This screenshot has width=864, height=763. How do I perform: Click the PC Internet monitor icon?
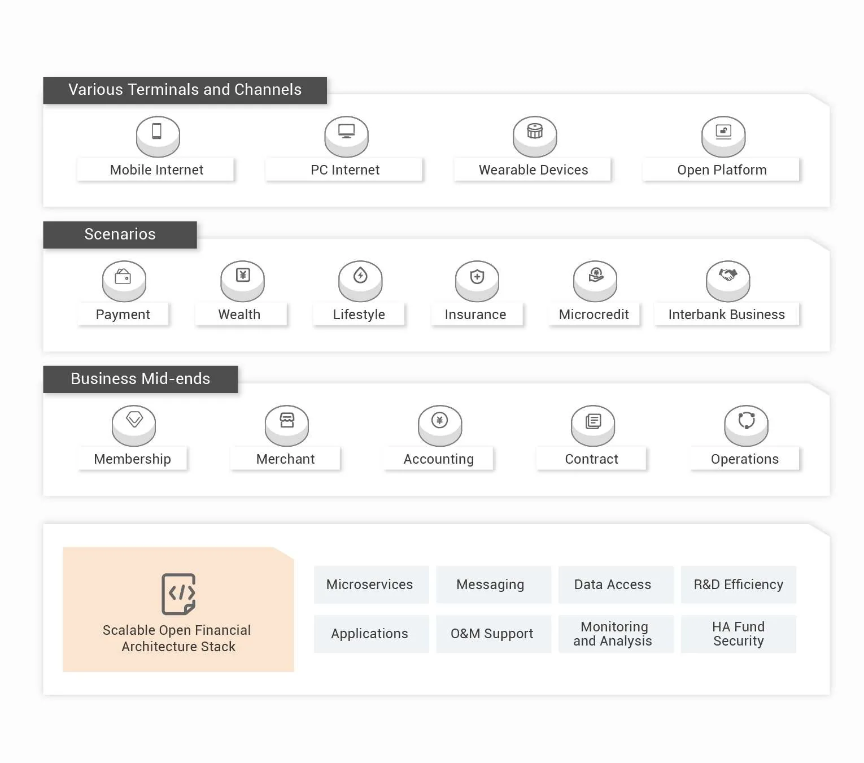pyautogui.click(x=346, y=132)
